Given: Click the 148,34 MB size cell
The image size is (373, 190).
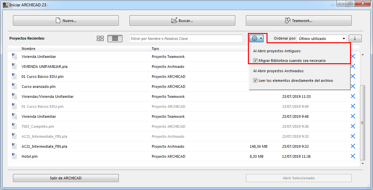Looking at the screenshot, I should coord(259,146).
